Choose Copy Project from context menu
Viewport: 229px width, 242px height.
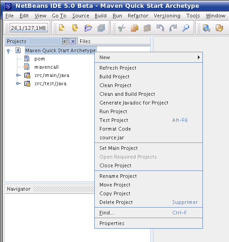point(148,193)
